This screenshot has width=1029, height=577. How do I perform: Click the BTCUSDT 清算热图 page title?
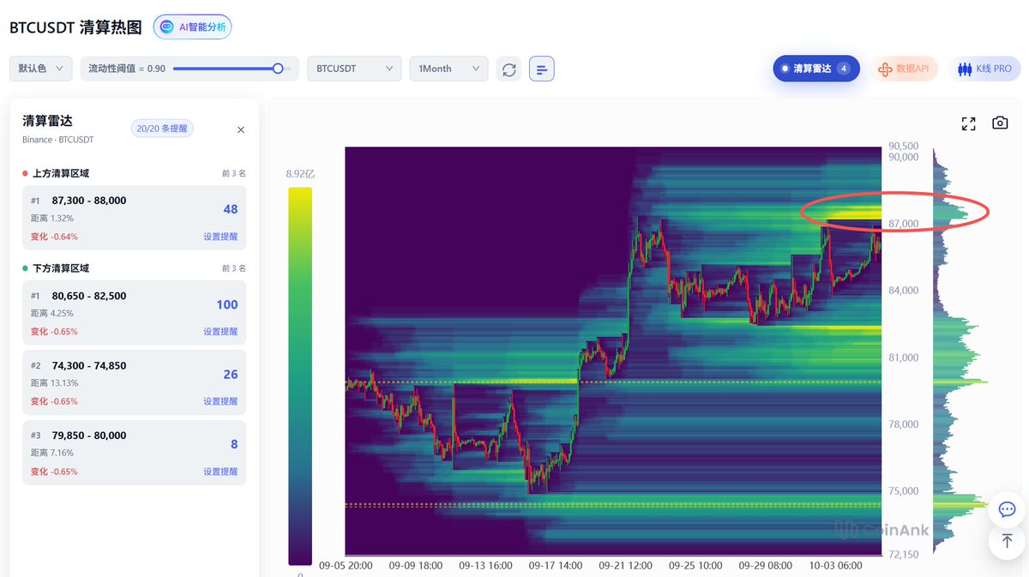[x=75, y=27]
